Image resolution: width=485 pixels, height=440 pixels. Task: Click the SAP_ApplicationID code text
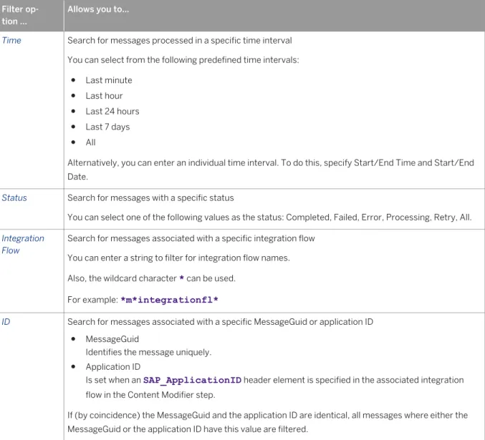click(192, 380)
